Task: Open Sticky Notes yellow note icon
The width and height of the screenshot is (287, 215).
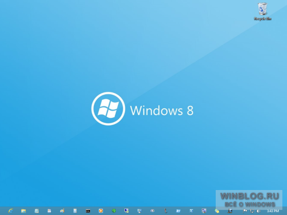Action: tap(217, 211)
